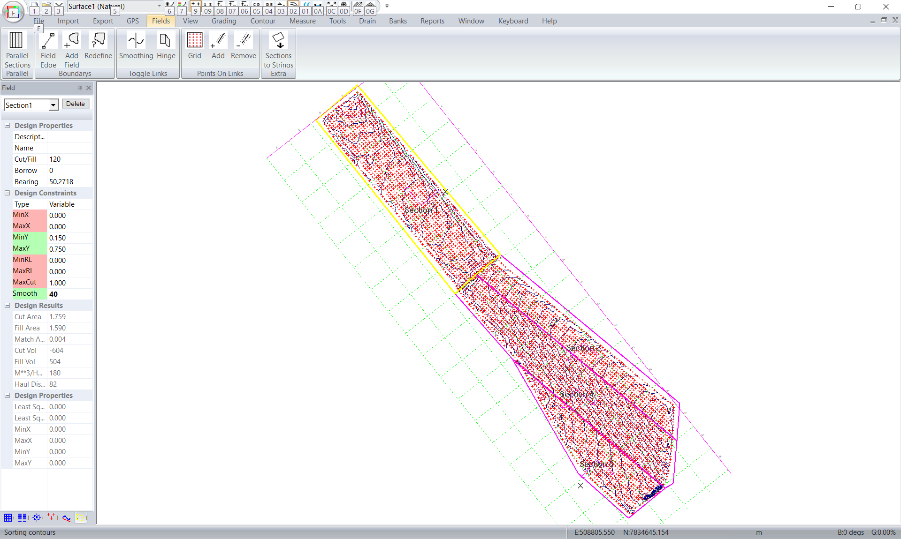The height and width of the screenshot is (539, 901).
Task: Pin the Field panel with pushpin
Action: click(x=80, y=88)
